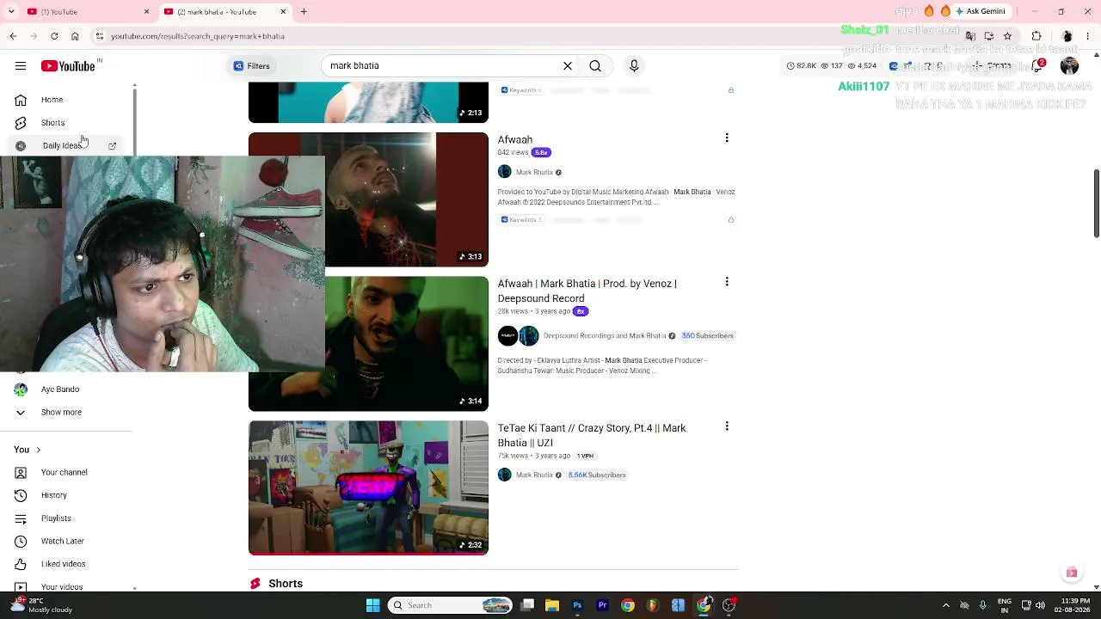The height and width of the screenshot is (619, 1101).
Task: Open Watch Later in the sidebar
Action: 67,541
